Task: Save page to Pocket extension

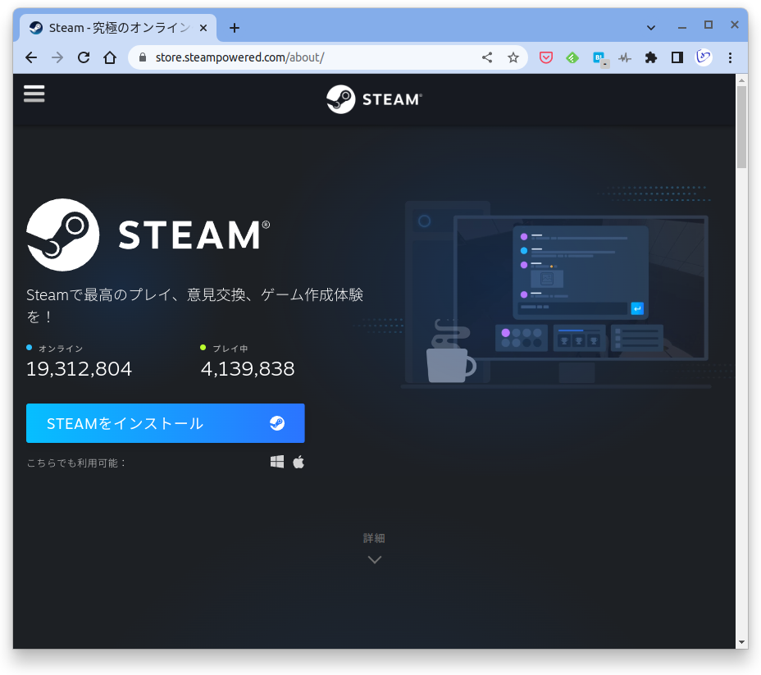Action: [x=546, y=57]
